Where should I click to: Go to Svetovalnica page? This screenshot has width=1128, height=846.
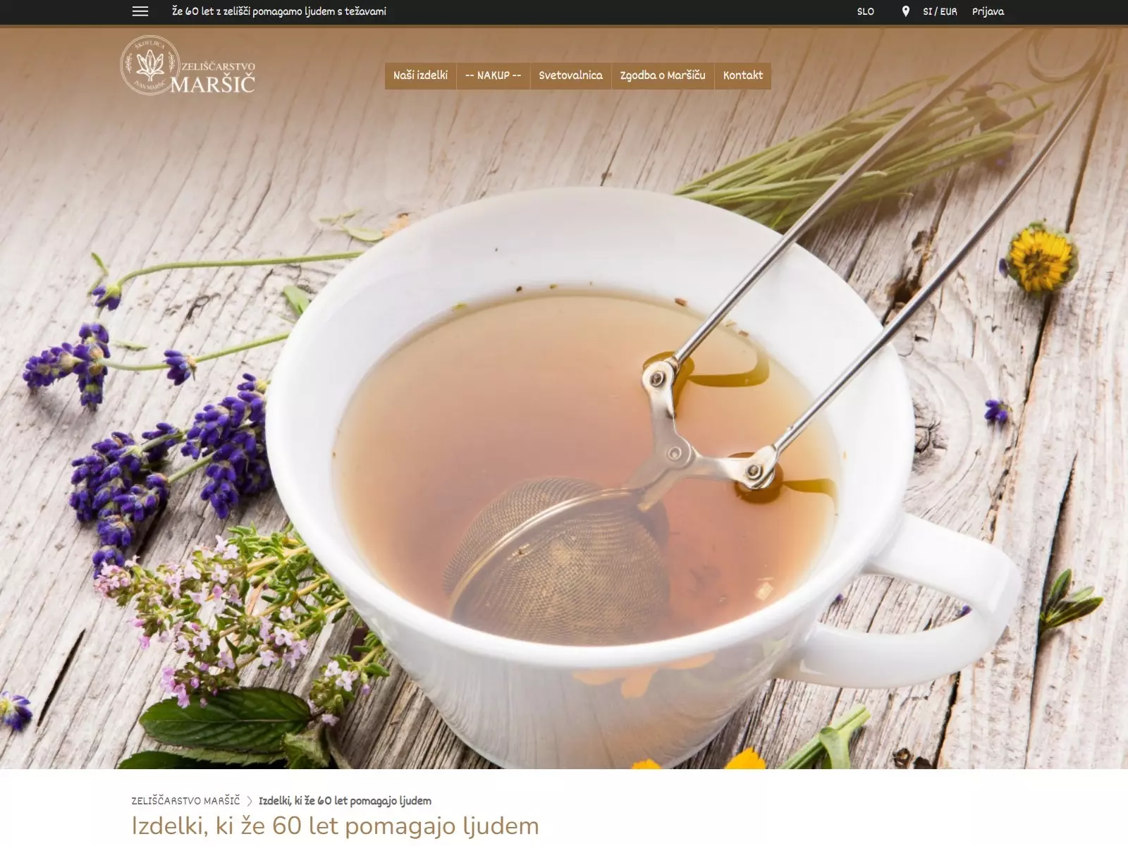[x=570, y=75]
